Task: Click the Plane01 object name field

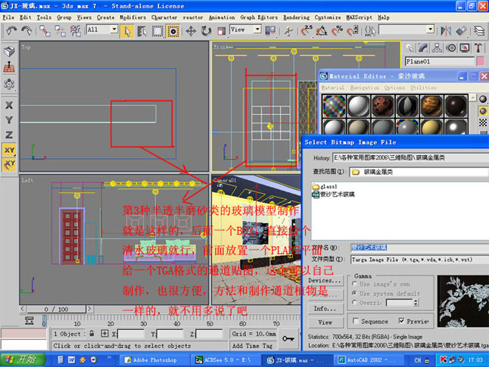Action: [440, 61]
